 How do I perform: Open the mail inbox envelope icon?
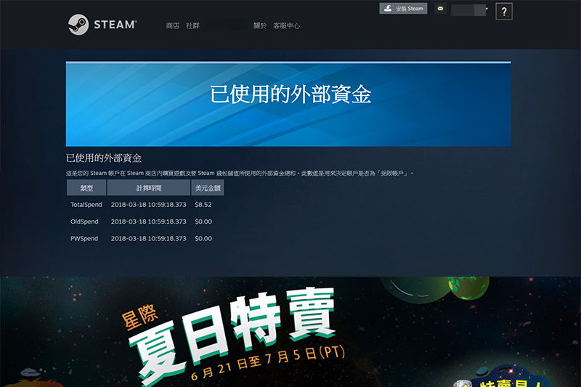pyautogui.click(x=440, y=9)
